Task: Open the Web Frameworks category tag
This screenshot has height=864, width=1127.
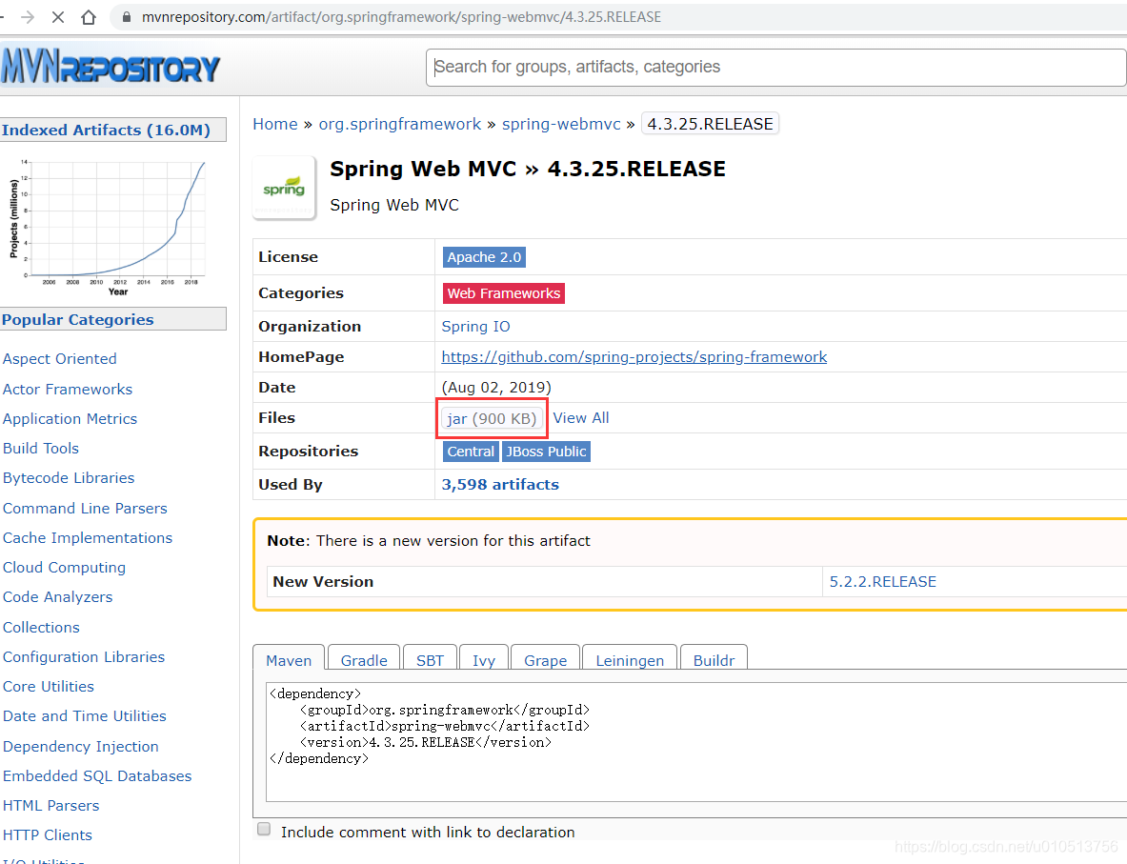Action: point(504,293)
